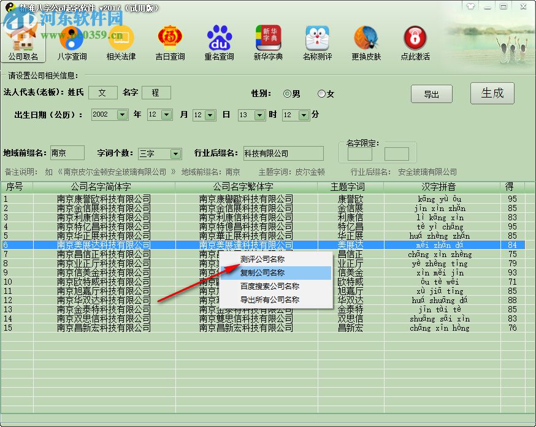Select the 男 (male) radio button
The width and height of the screenshot is (536, 427).
[x=286, y=94]
